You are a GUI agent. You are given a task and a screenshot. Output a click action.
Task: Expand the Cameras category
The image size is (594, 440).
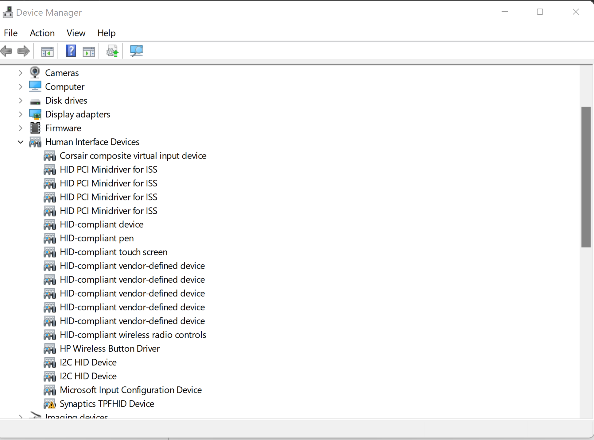click(21, 73)
